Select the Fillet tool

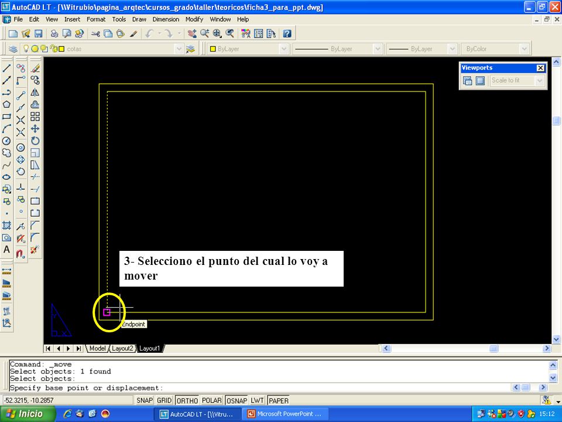point(35,237)
